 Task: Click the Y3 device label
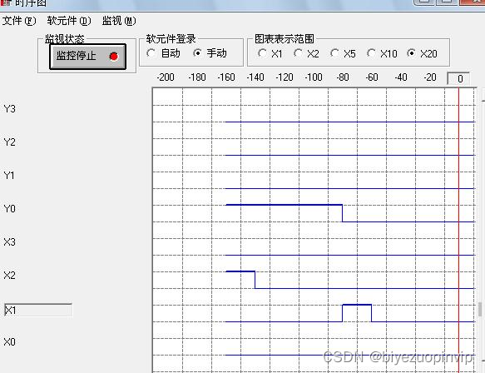tap(10, 109)
